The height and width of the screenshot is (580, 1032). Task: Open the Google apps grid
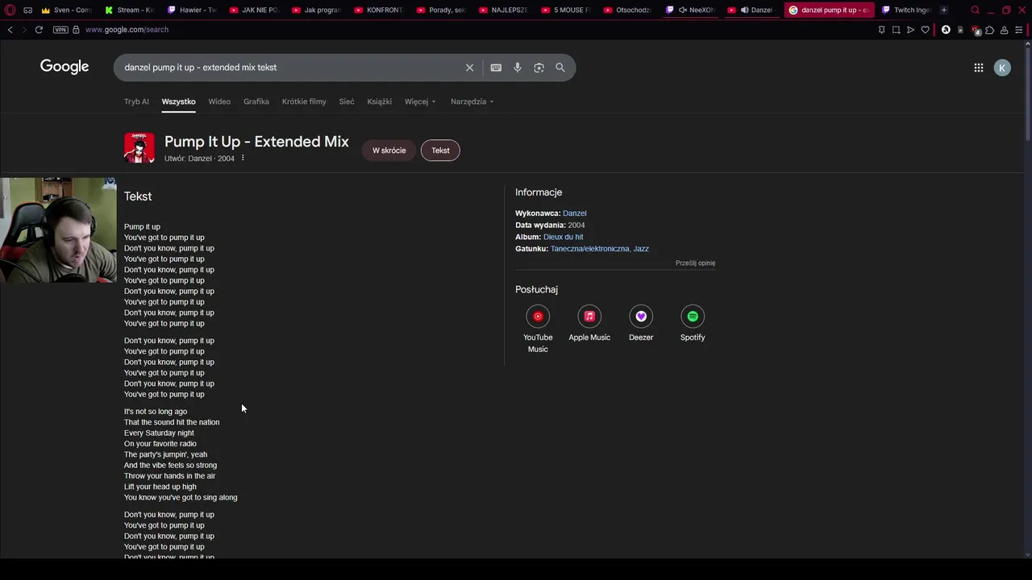coord(979,68)
